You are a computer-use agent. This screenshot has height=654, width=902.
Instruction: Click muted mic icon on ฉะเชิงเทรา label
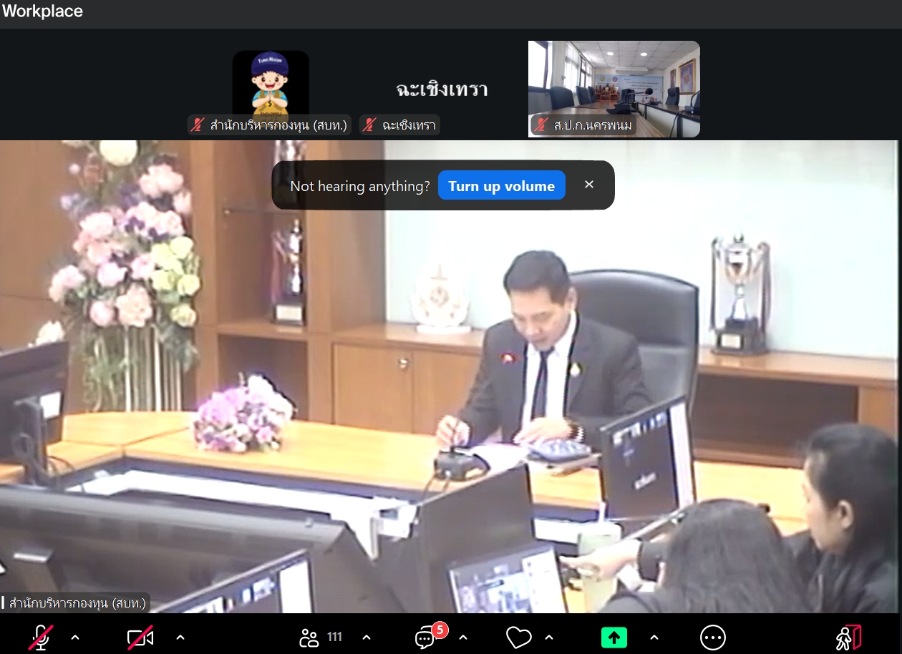tap(369, 125)
